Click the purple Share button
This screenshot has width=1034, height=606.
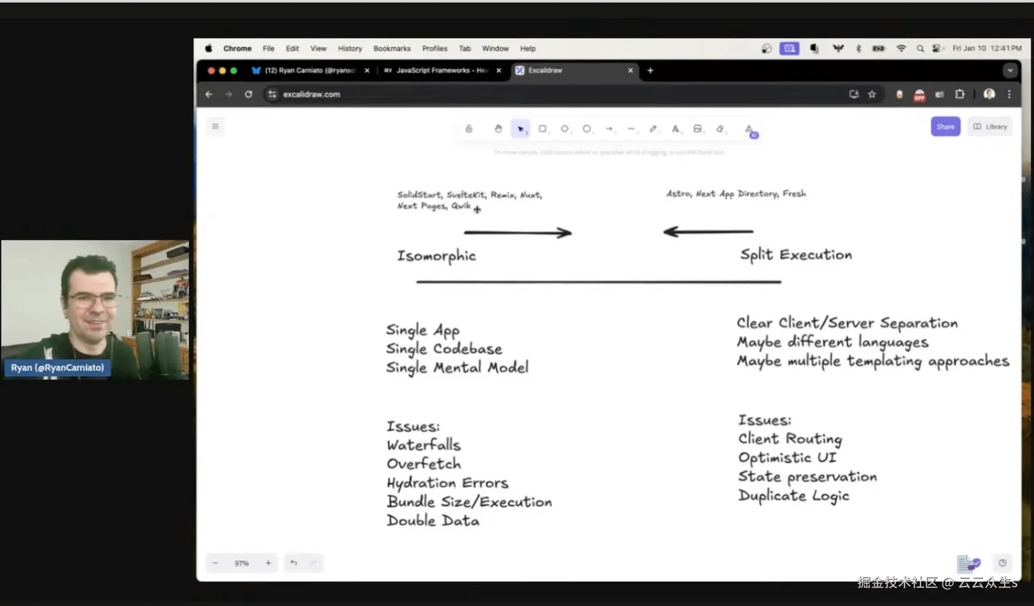point(945,127)
